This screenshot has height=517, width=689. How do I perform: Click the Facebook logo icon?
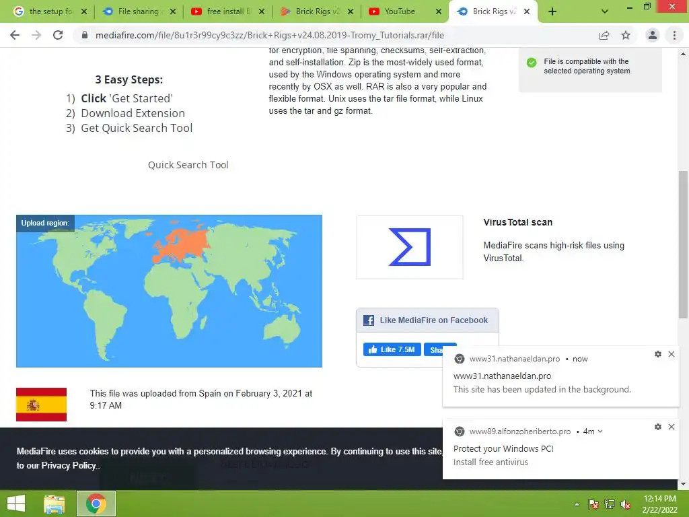coord(369,320)
